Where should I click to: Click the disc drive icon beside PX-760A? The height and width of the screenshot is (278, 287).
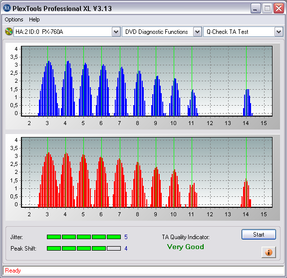point(8,31)
